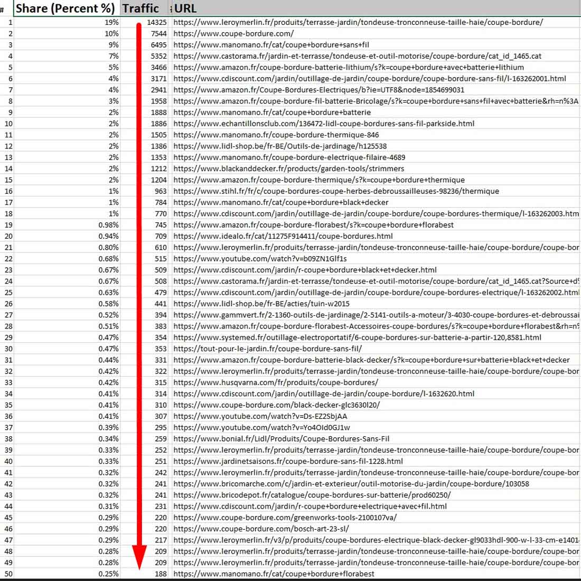Open the coupe-bordure.com homepage link in row 2
The image size is (581, 581).
click(233, 34)
